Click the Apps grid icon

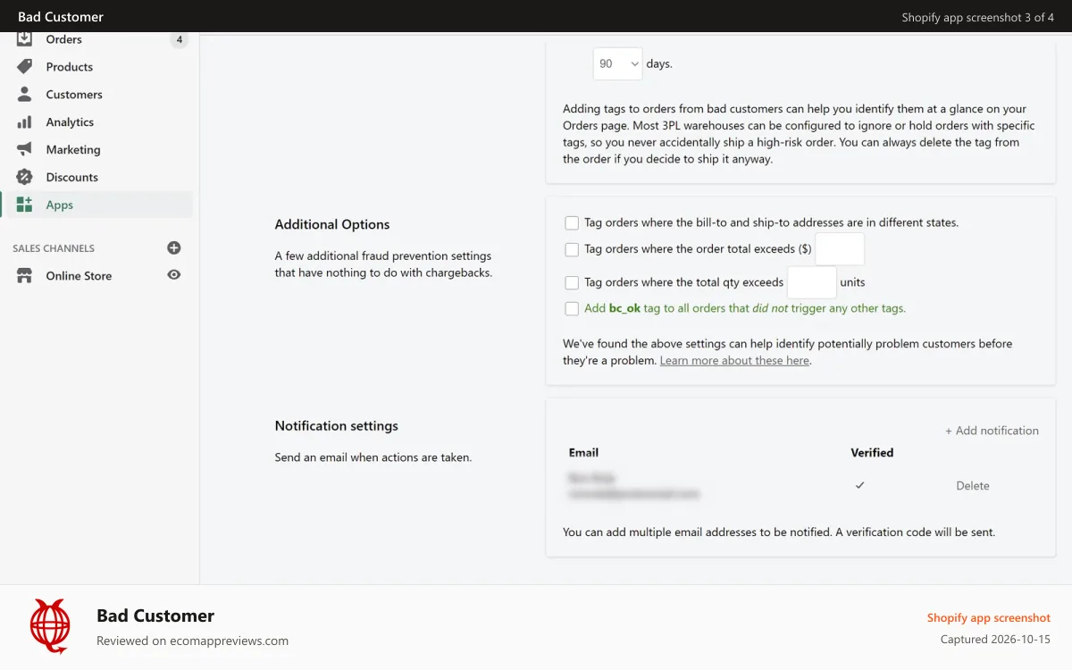click(x=25, y=205)
